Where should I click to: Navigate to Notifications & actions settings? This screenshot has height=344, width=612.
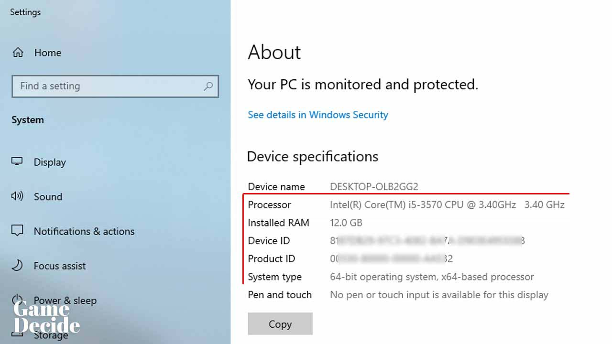84,231
